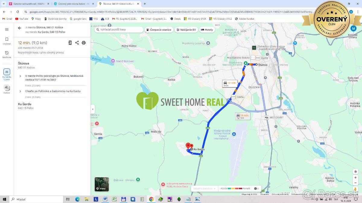Image resolution: width=362 pixels, height=203 pixels.
Task: Share the route using share icon
Action: [77, 43]
